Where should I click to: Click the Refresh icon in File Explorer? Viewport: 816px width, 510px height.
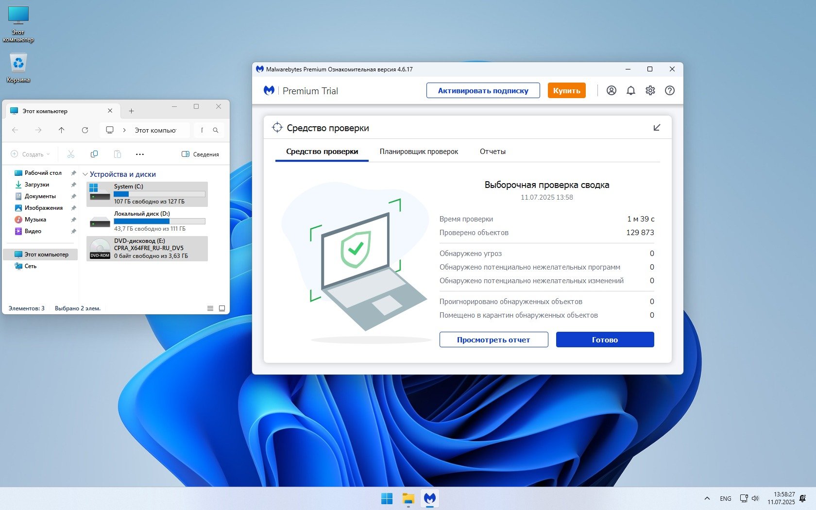point(85,130)
